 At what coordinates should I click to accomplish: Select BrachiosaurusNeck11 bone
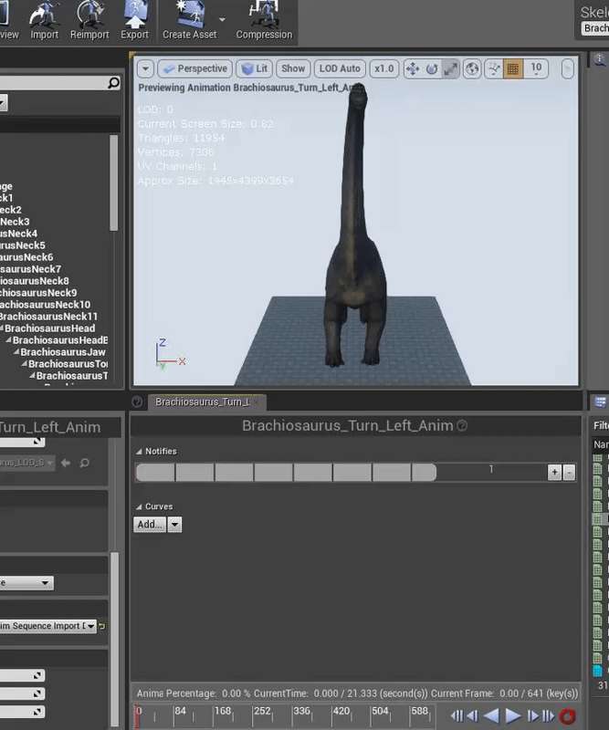48,317
